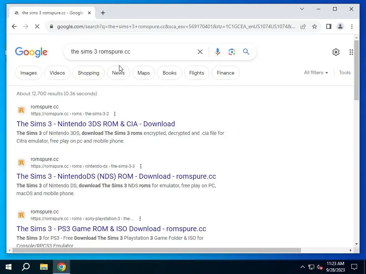Click the horizontal scrollbar thumb

click(157, 250)
